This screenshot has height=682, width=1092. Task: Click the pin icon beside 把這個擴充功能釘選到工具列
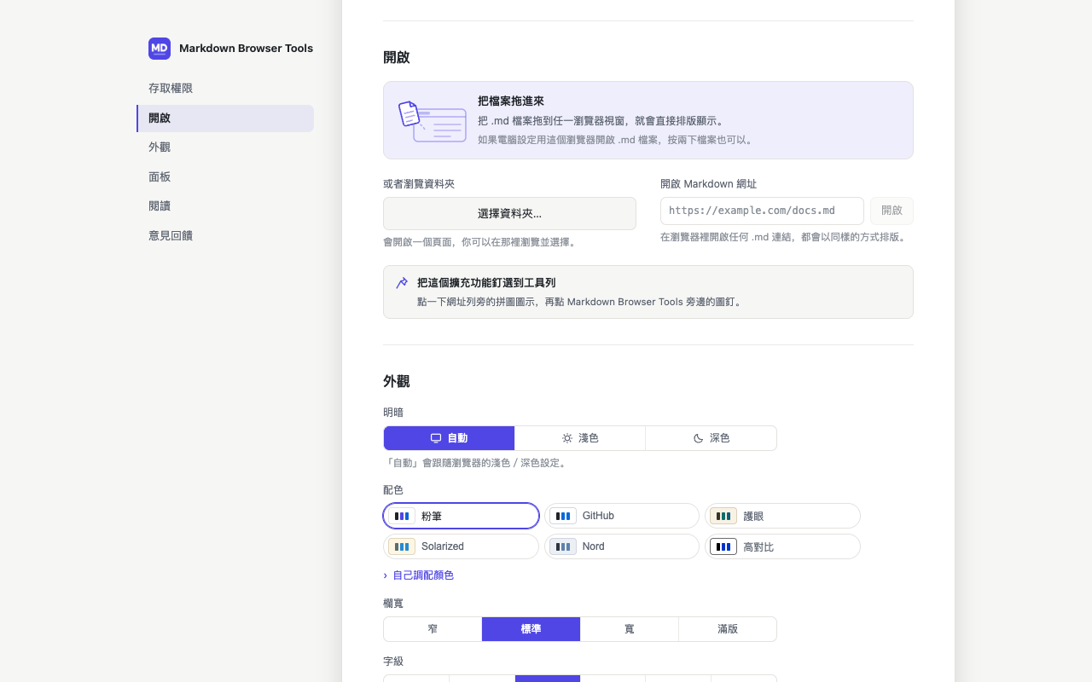tap(402, 283)
